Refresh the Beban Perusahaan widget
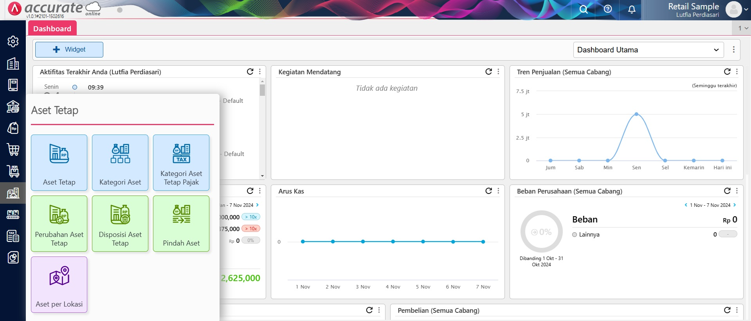The width and height of the screenshot is (751, 321). pyautogui.click(x=727, y=191)
